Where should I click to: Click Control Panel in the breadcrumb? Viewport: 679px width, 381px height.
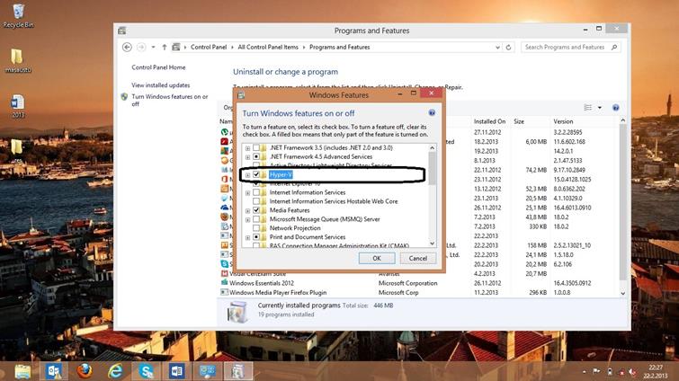[x=209, y=47]
